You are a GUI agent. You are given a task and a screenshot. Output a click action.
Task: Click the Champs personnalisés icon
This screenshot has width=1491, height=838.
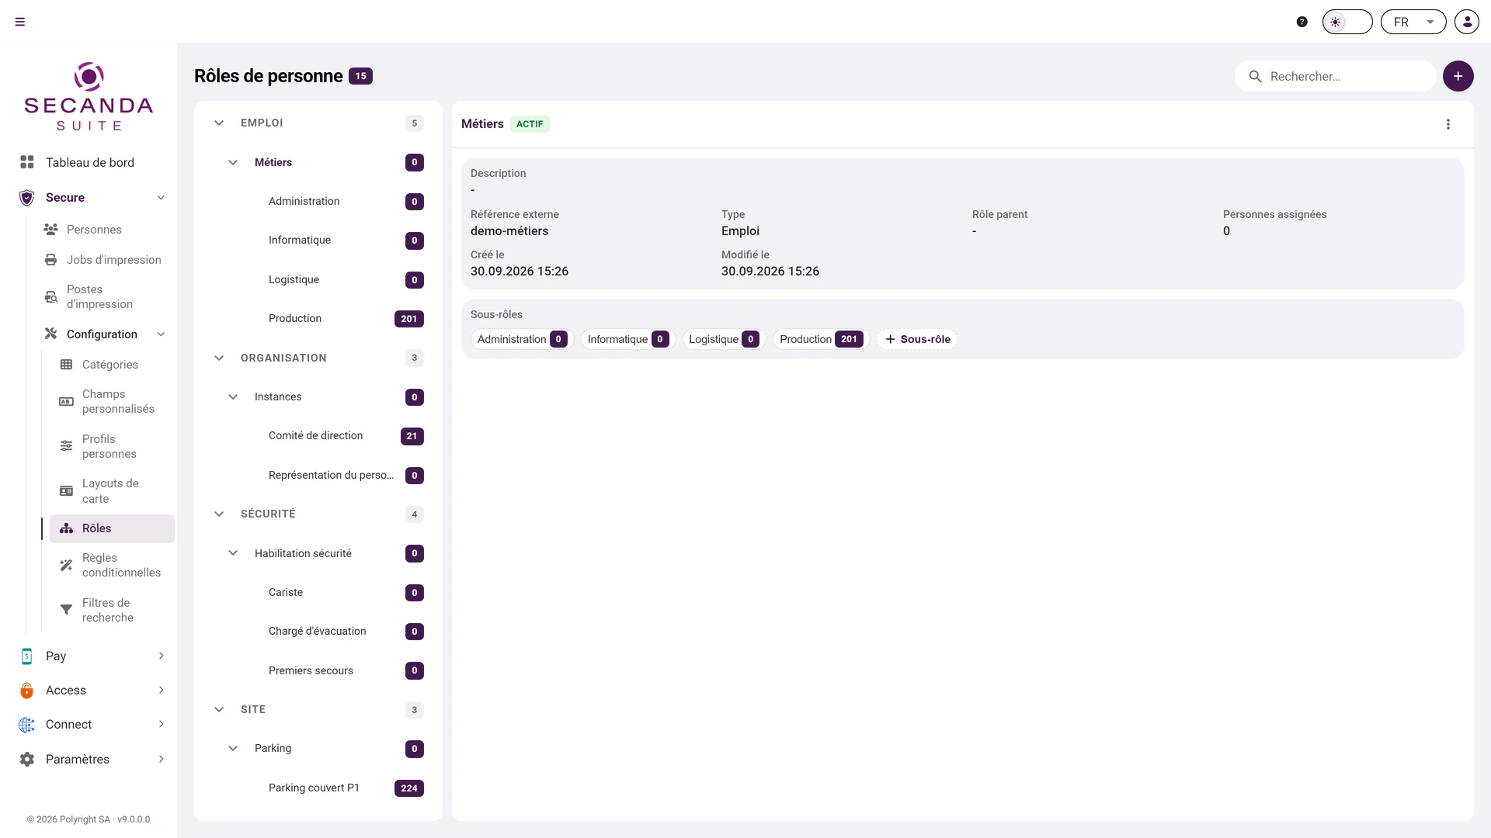click(x=67, y=401)
